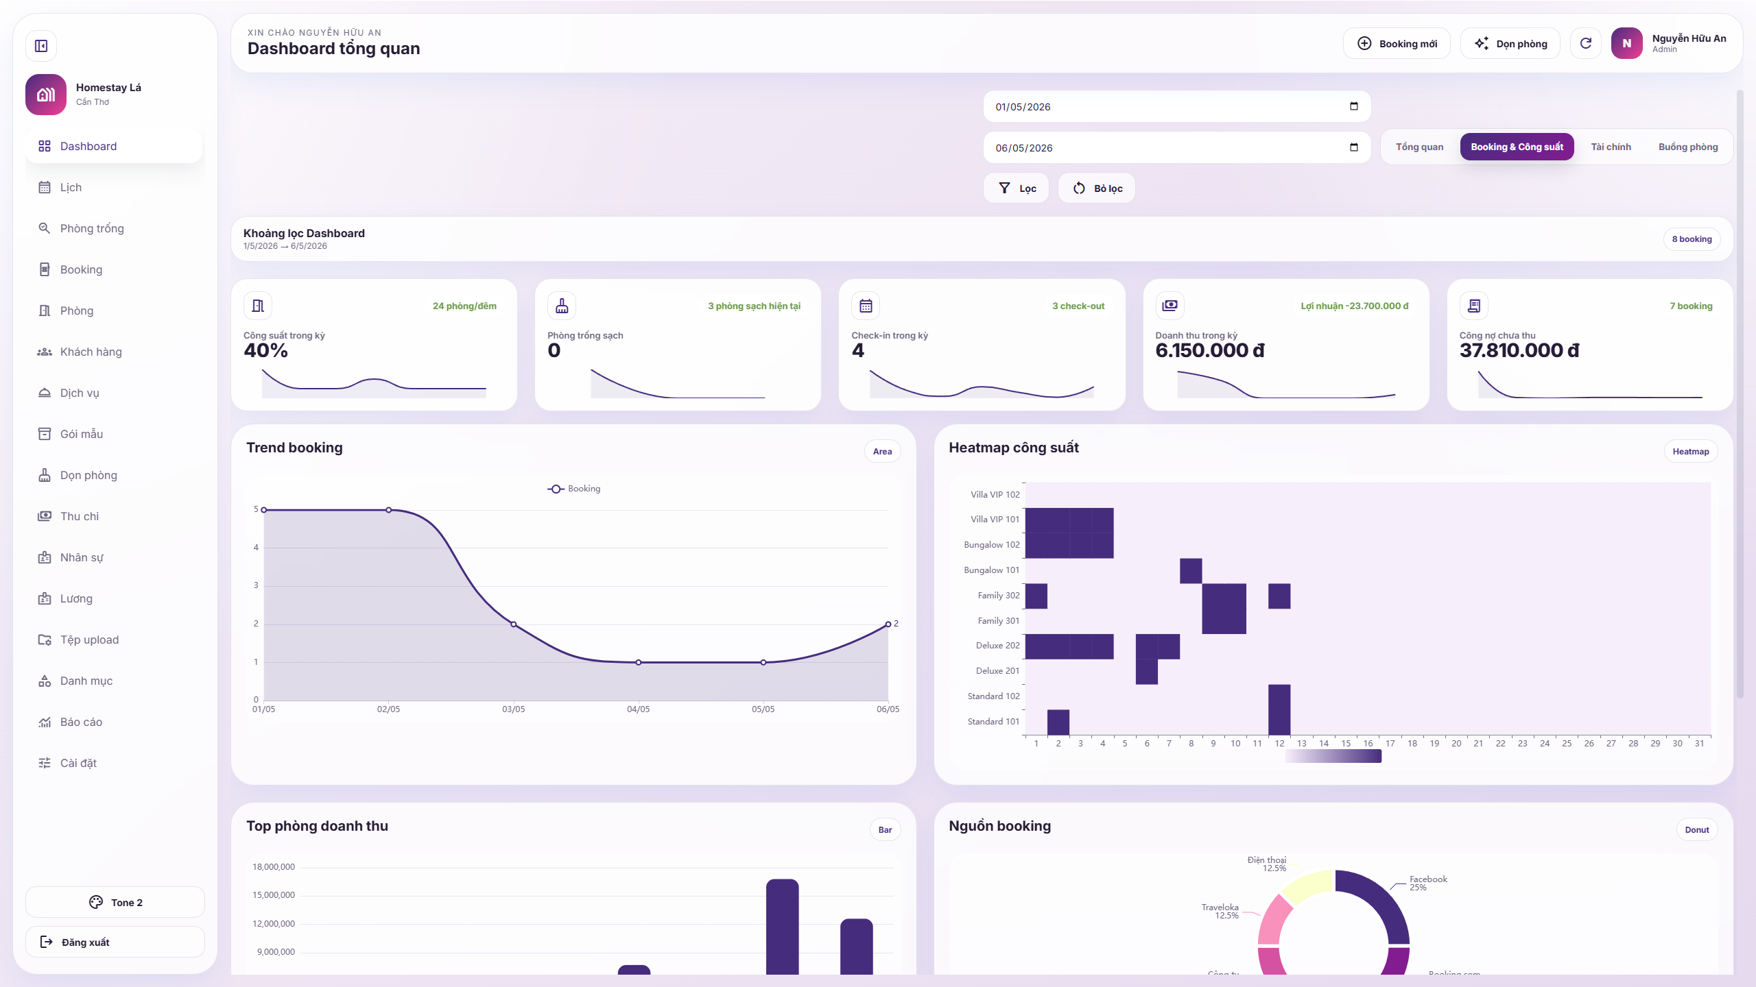This screenshot has width=1756, height=987.
Task: Switch to the Tổng quan tab
Action: (x=1419, y=147)
